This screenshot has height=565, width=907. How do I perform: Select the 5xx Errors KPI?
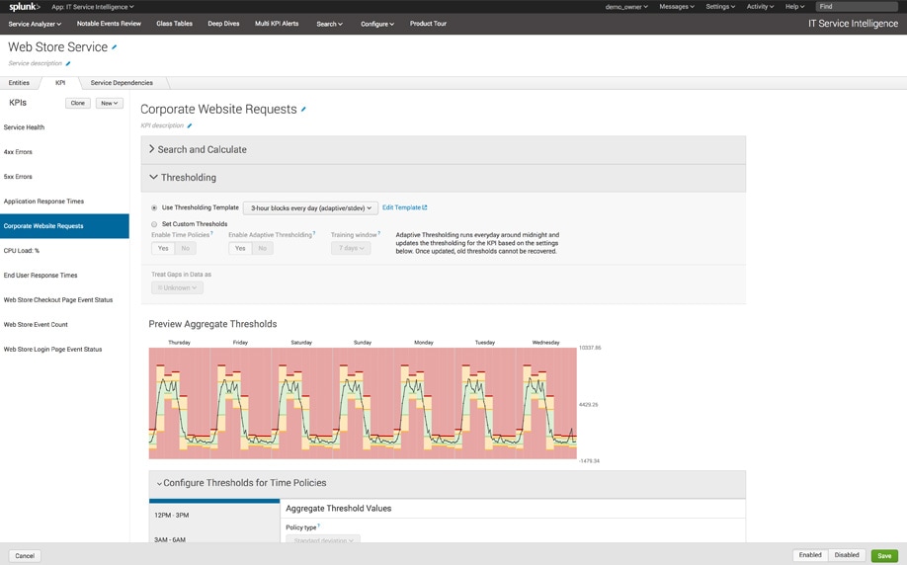64,177
